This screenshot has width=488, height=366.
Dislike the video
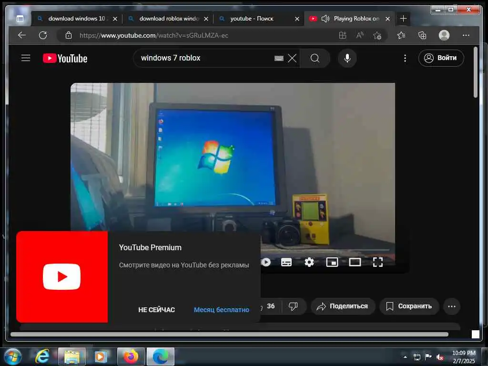[x=293, y=306]
